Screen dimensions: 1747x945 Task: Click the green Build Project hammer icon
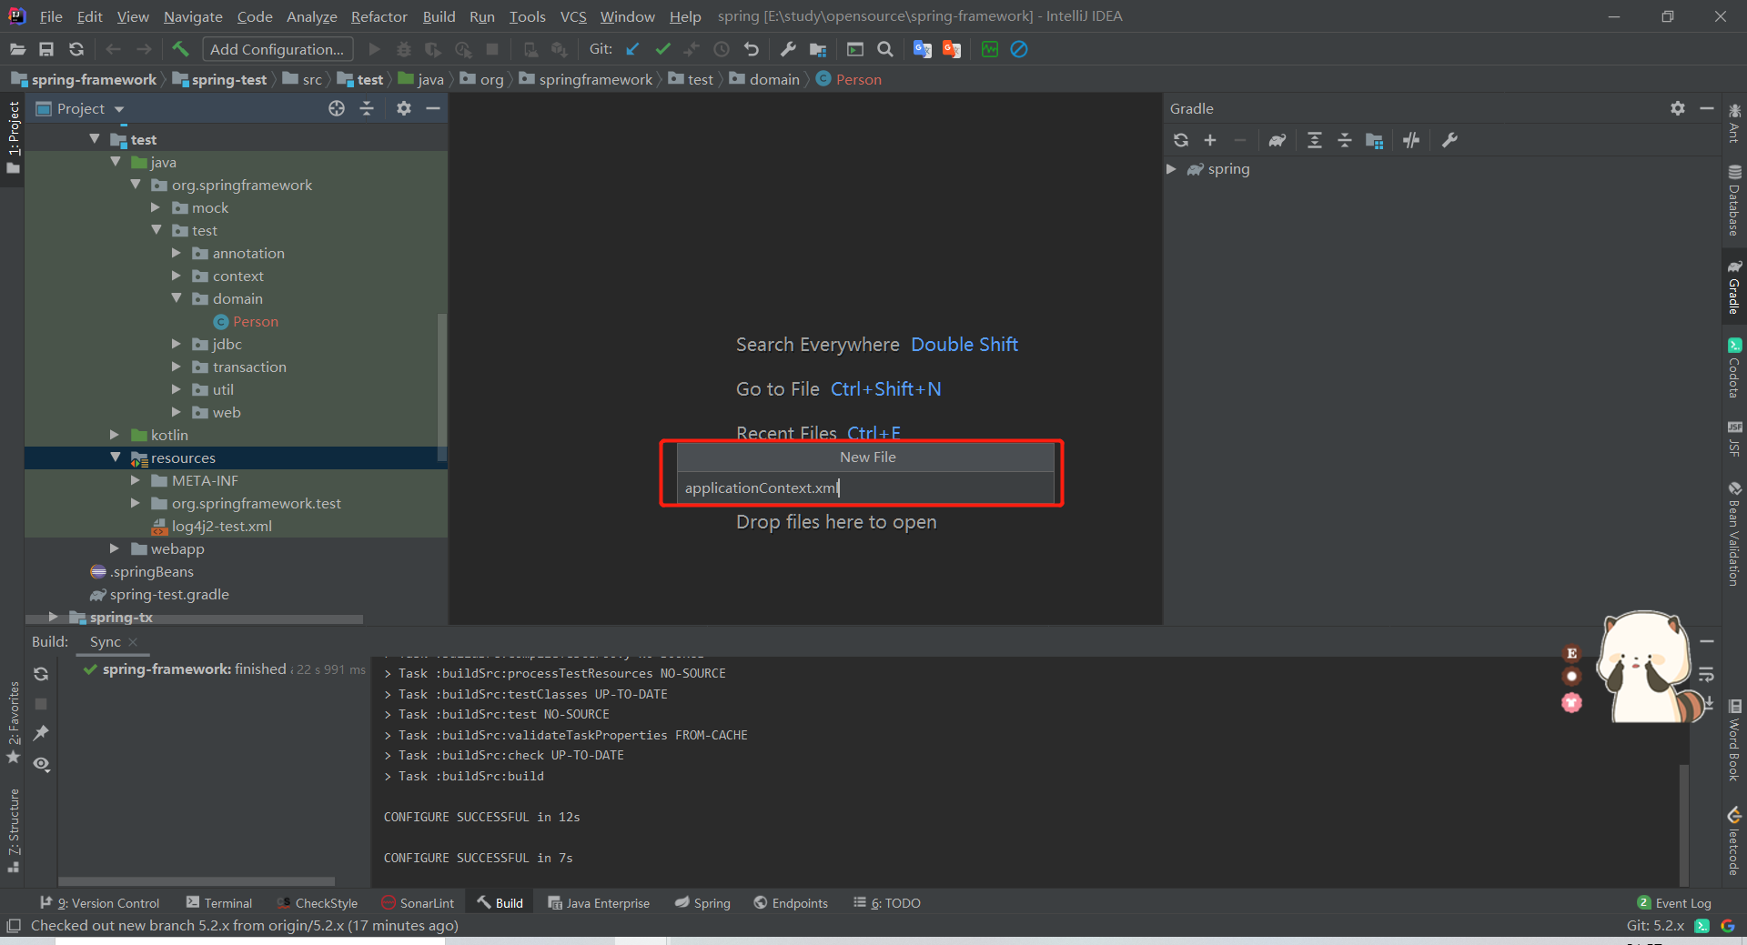click(180, 49)
